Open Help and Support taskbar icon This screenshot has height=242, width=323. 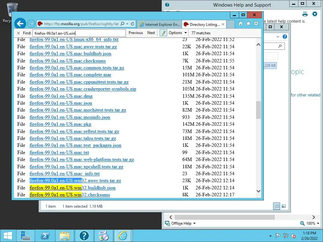click(84, 236)
